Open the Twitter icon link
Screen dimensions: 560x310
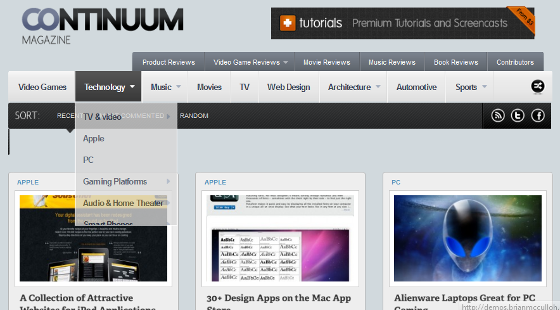(x=518, y=115)
